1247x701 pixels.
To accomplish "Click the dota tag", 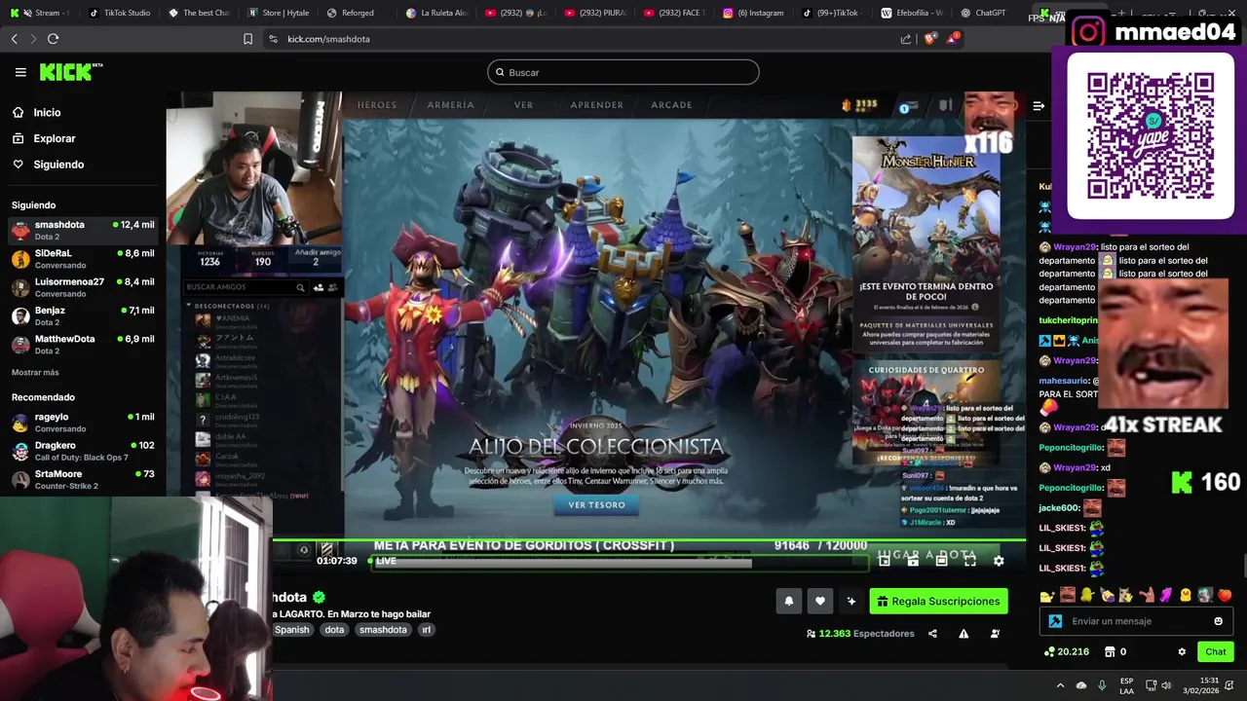I will point(334,630).
